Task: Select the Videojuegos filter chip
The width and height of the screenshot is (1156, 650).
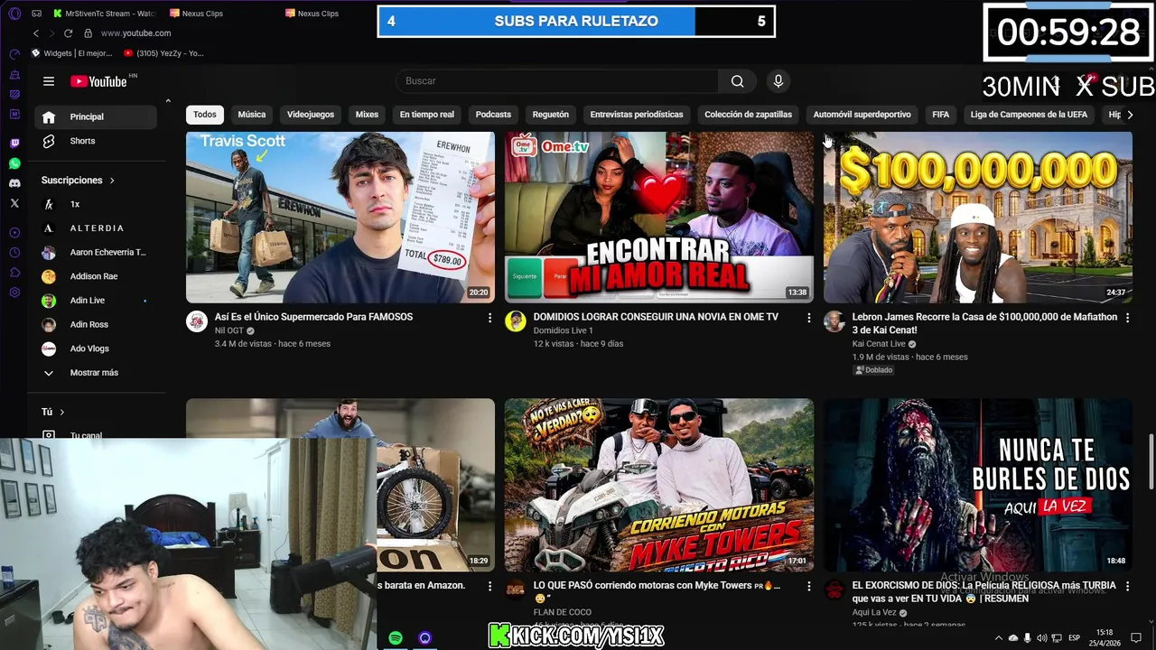Action: click(x=311, y=115)
